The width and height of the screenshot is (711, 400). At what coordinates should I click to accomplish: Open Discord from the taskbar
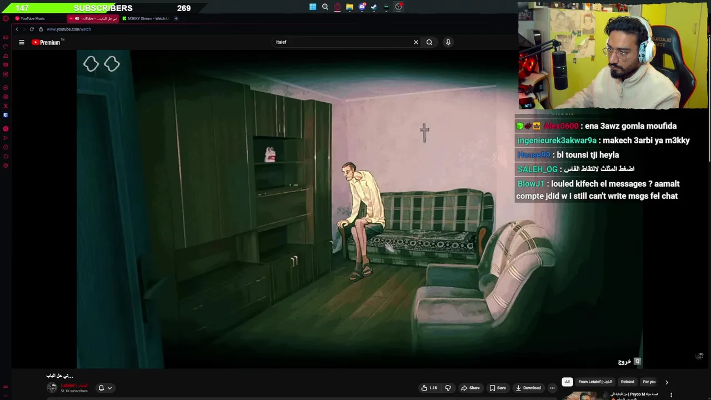362,7
